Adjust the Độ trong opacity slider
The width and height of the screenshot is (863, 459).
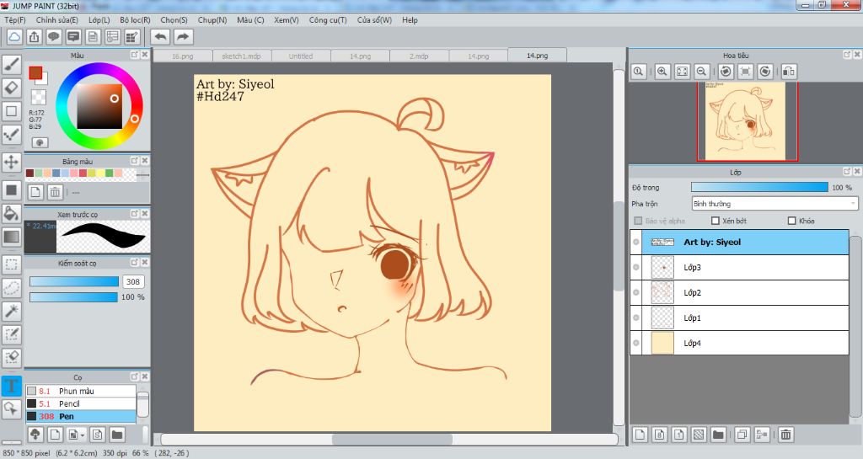point(759,188)
